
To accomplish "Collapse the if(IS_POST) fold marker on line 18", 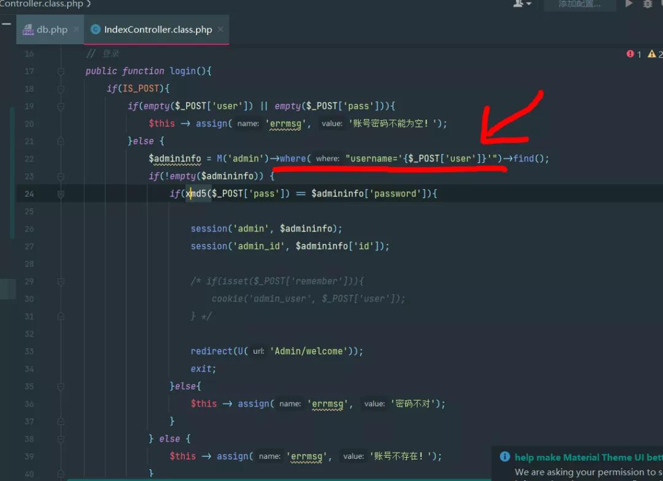I will click(x=61, y=89).
